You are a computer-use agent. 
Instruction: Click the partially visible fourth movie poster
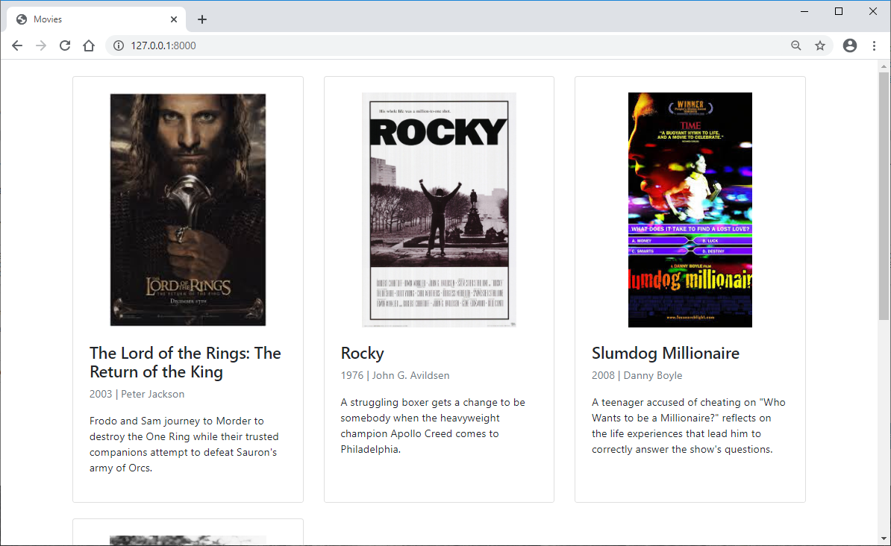188,540
